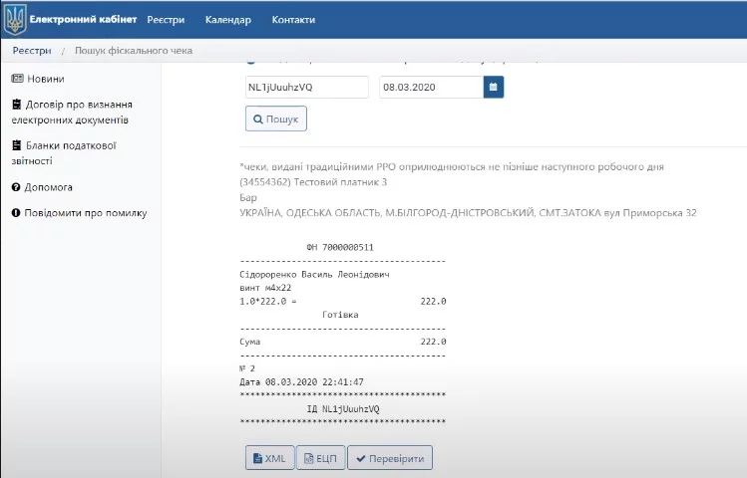Click the Сума total line

[343, 342]
